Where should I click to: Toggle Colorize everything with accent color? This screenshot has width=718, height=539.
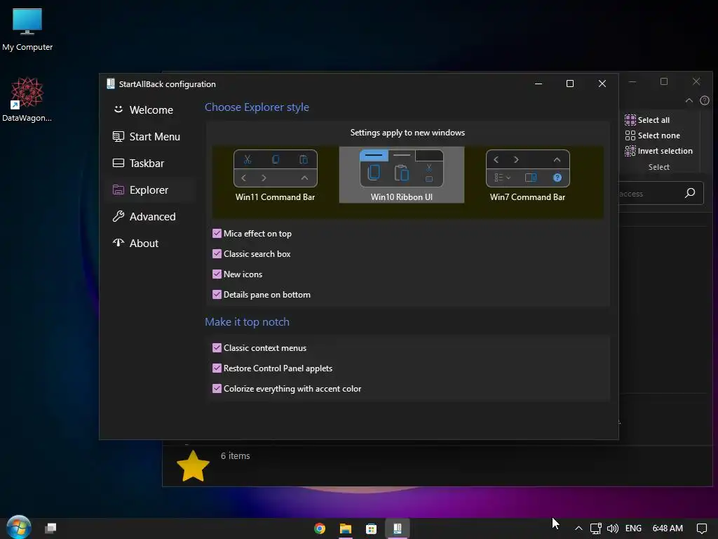[217, 389]
